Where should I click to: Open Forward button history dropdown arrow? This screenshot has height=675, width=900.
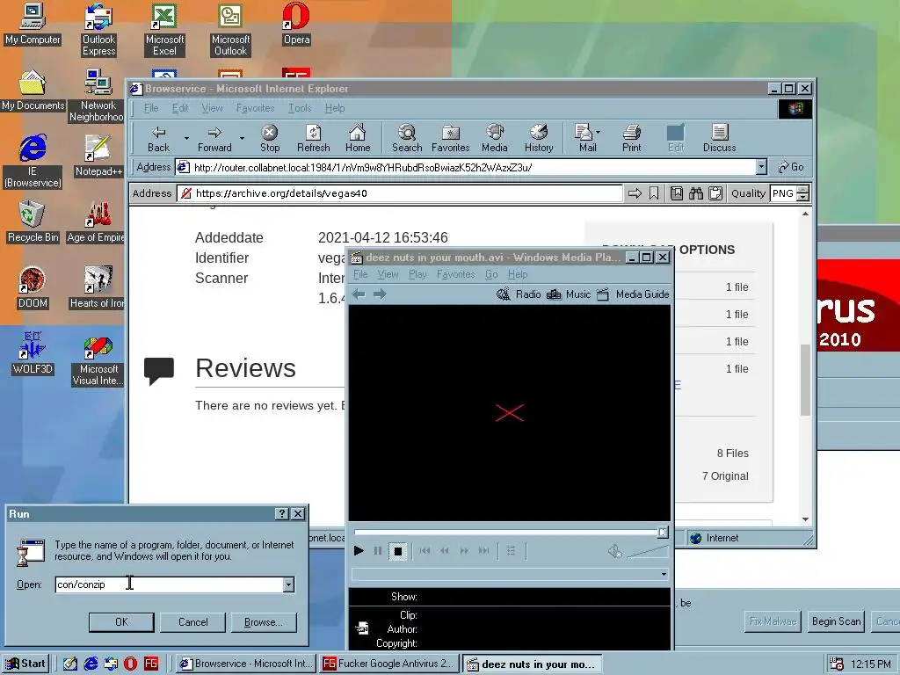pos(243,138)
